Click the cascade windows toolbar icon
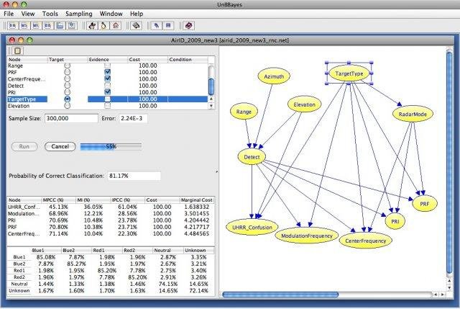Screen dimensions: 460x309 157,26
